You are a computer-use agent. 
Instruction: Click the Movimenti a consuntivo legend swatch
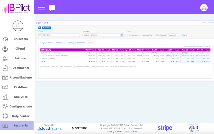[x=41, y=67]
